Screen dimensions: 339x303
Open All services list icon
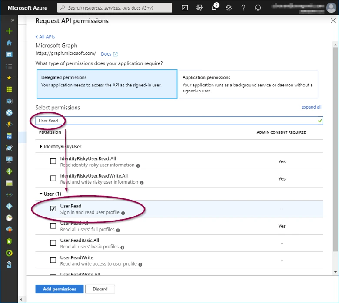pyautogui.click(x=9, y=66)
